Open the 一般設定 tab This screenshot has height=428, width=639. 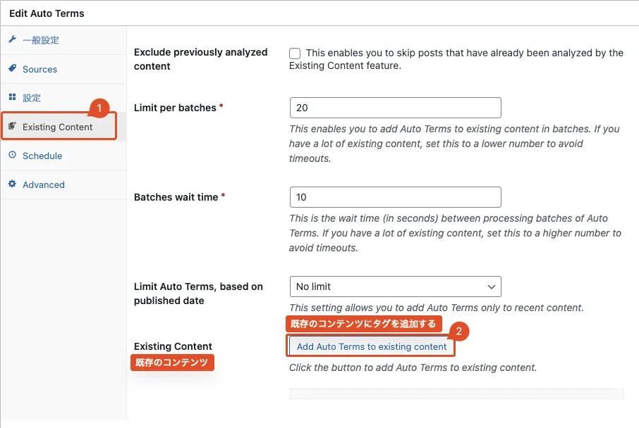point(41,40)
